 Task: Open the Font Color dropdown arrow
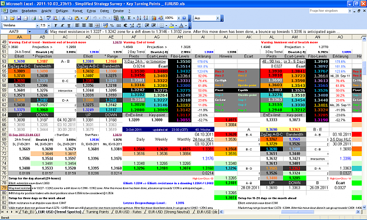[x=186, y=25]
